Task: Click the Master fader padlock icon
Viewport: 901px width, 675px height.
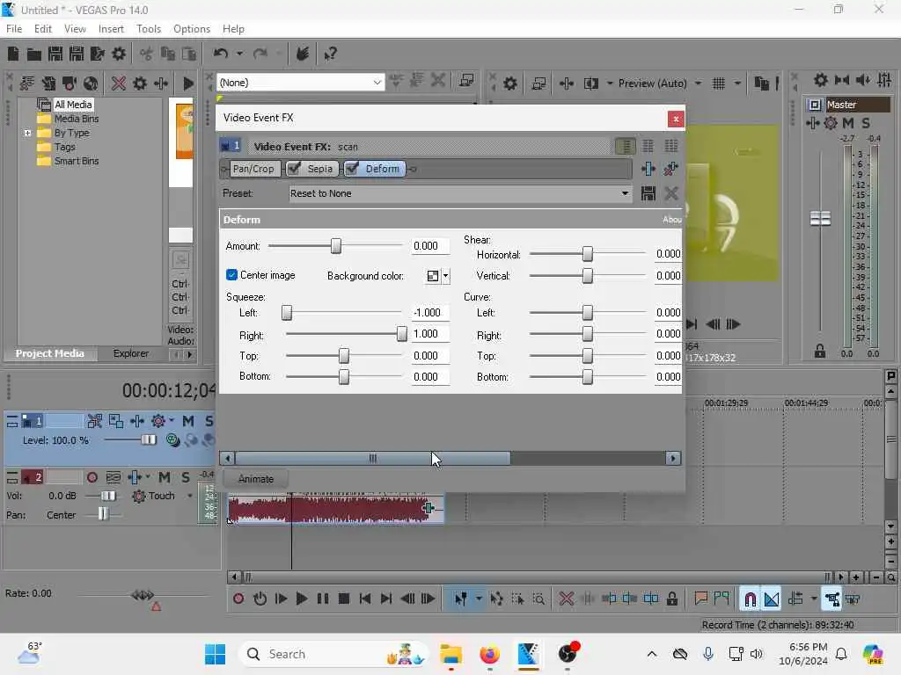Action: click(x=820, y=352)
